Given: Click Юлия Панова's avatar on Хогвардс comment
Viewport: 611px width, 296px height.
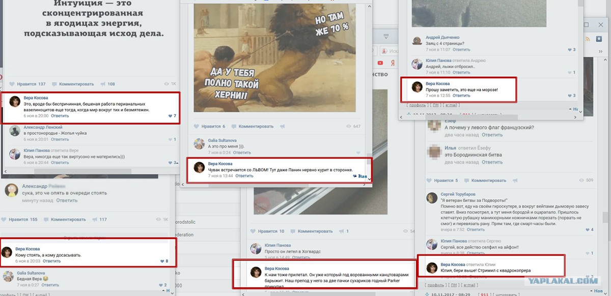Looking at the screenshot, I should pos(256,248).
